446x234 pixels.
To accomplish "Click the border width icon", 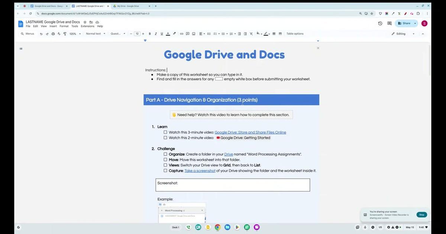I will pyautogui.click(x=274, y=34).
